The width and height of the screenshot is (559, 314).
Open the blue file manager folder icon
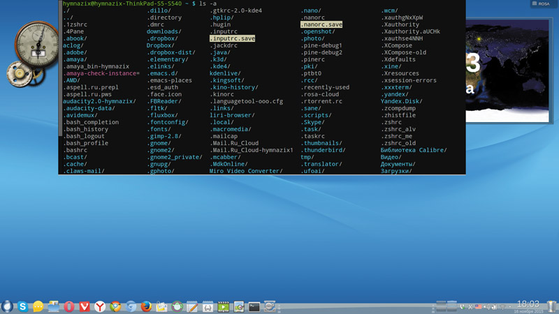click(54, 306)
